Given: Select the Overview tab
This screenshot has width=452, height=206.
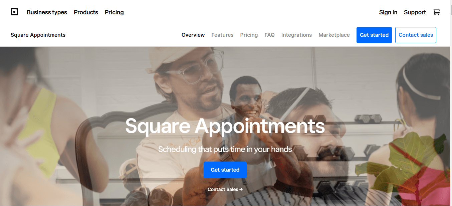Looking at the screenshot, I should point(193,35).
